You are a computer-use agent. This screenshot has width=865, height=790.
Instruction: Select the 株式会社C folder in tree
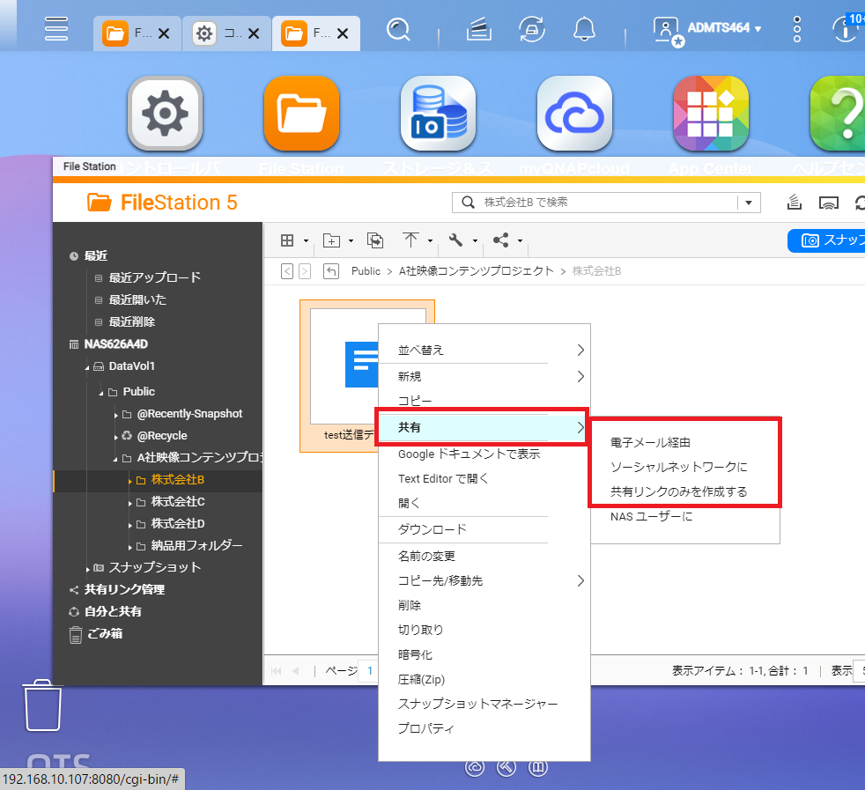[x=178, y=501]
